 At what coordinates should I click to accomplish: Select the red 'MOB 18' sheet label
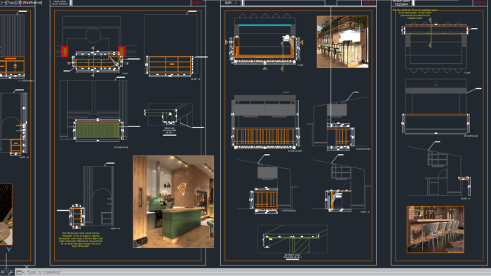tap(368, 3)
